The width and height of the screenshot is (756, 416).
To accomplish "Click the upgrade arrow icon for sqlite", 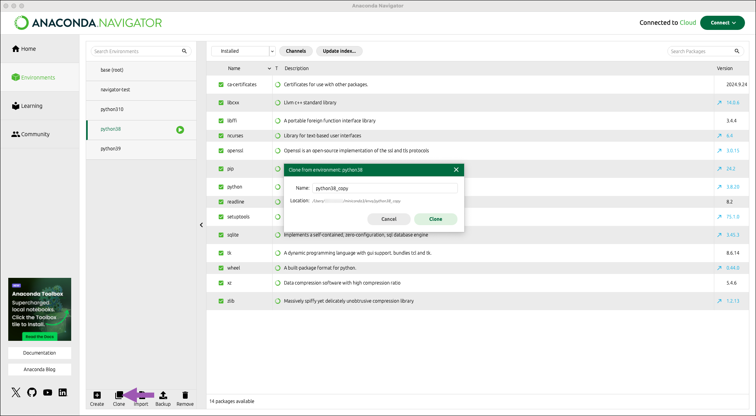I will click(x=719, y=235).
